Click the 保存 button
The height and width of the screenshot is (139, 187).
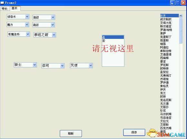134,132
